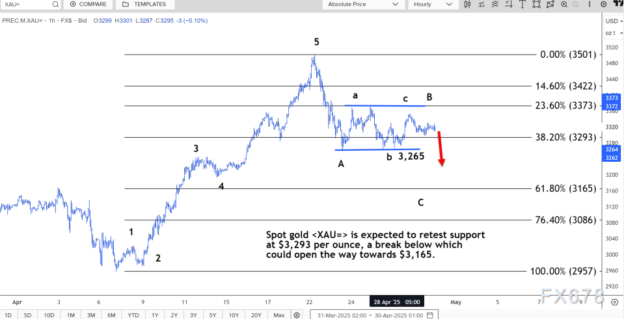Open date range settings gear icon
The height and width of the screenshot is (319, 624).
297,315
